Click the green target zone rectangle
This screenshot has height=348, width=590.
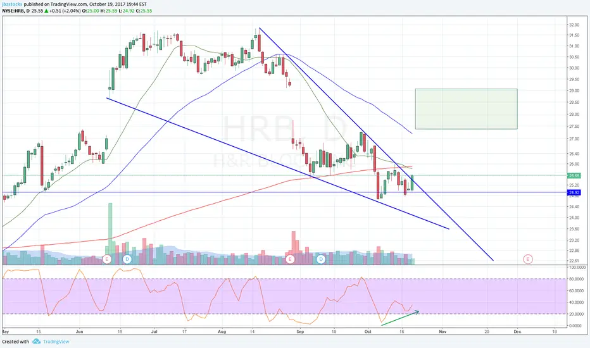(x=466, y=109)
